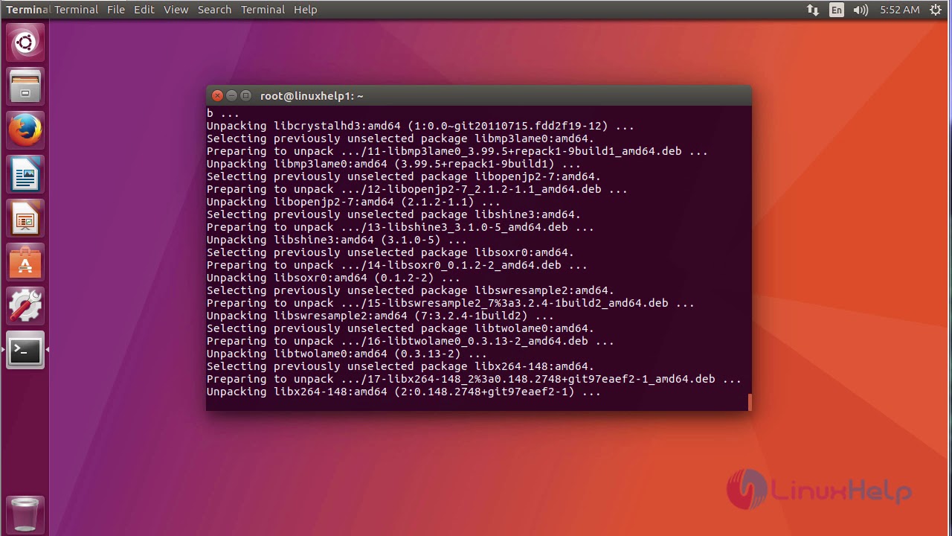Screen dimensions: 952x536
Task: Open the Trash in the dock
Action: click(x=25, y=514)
